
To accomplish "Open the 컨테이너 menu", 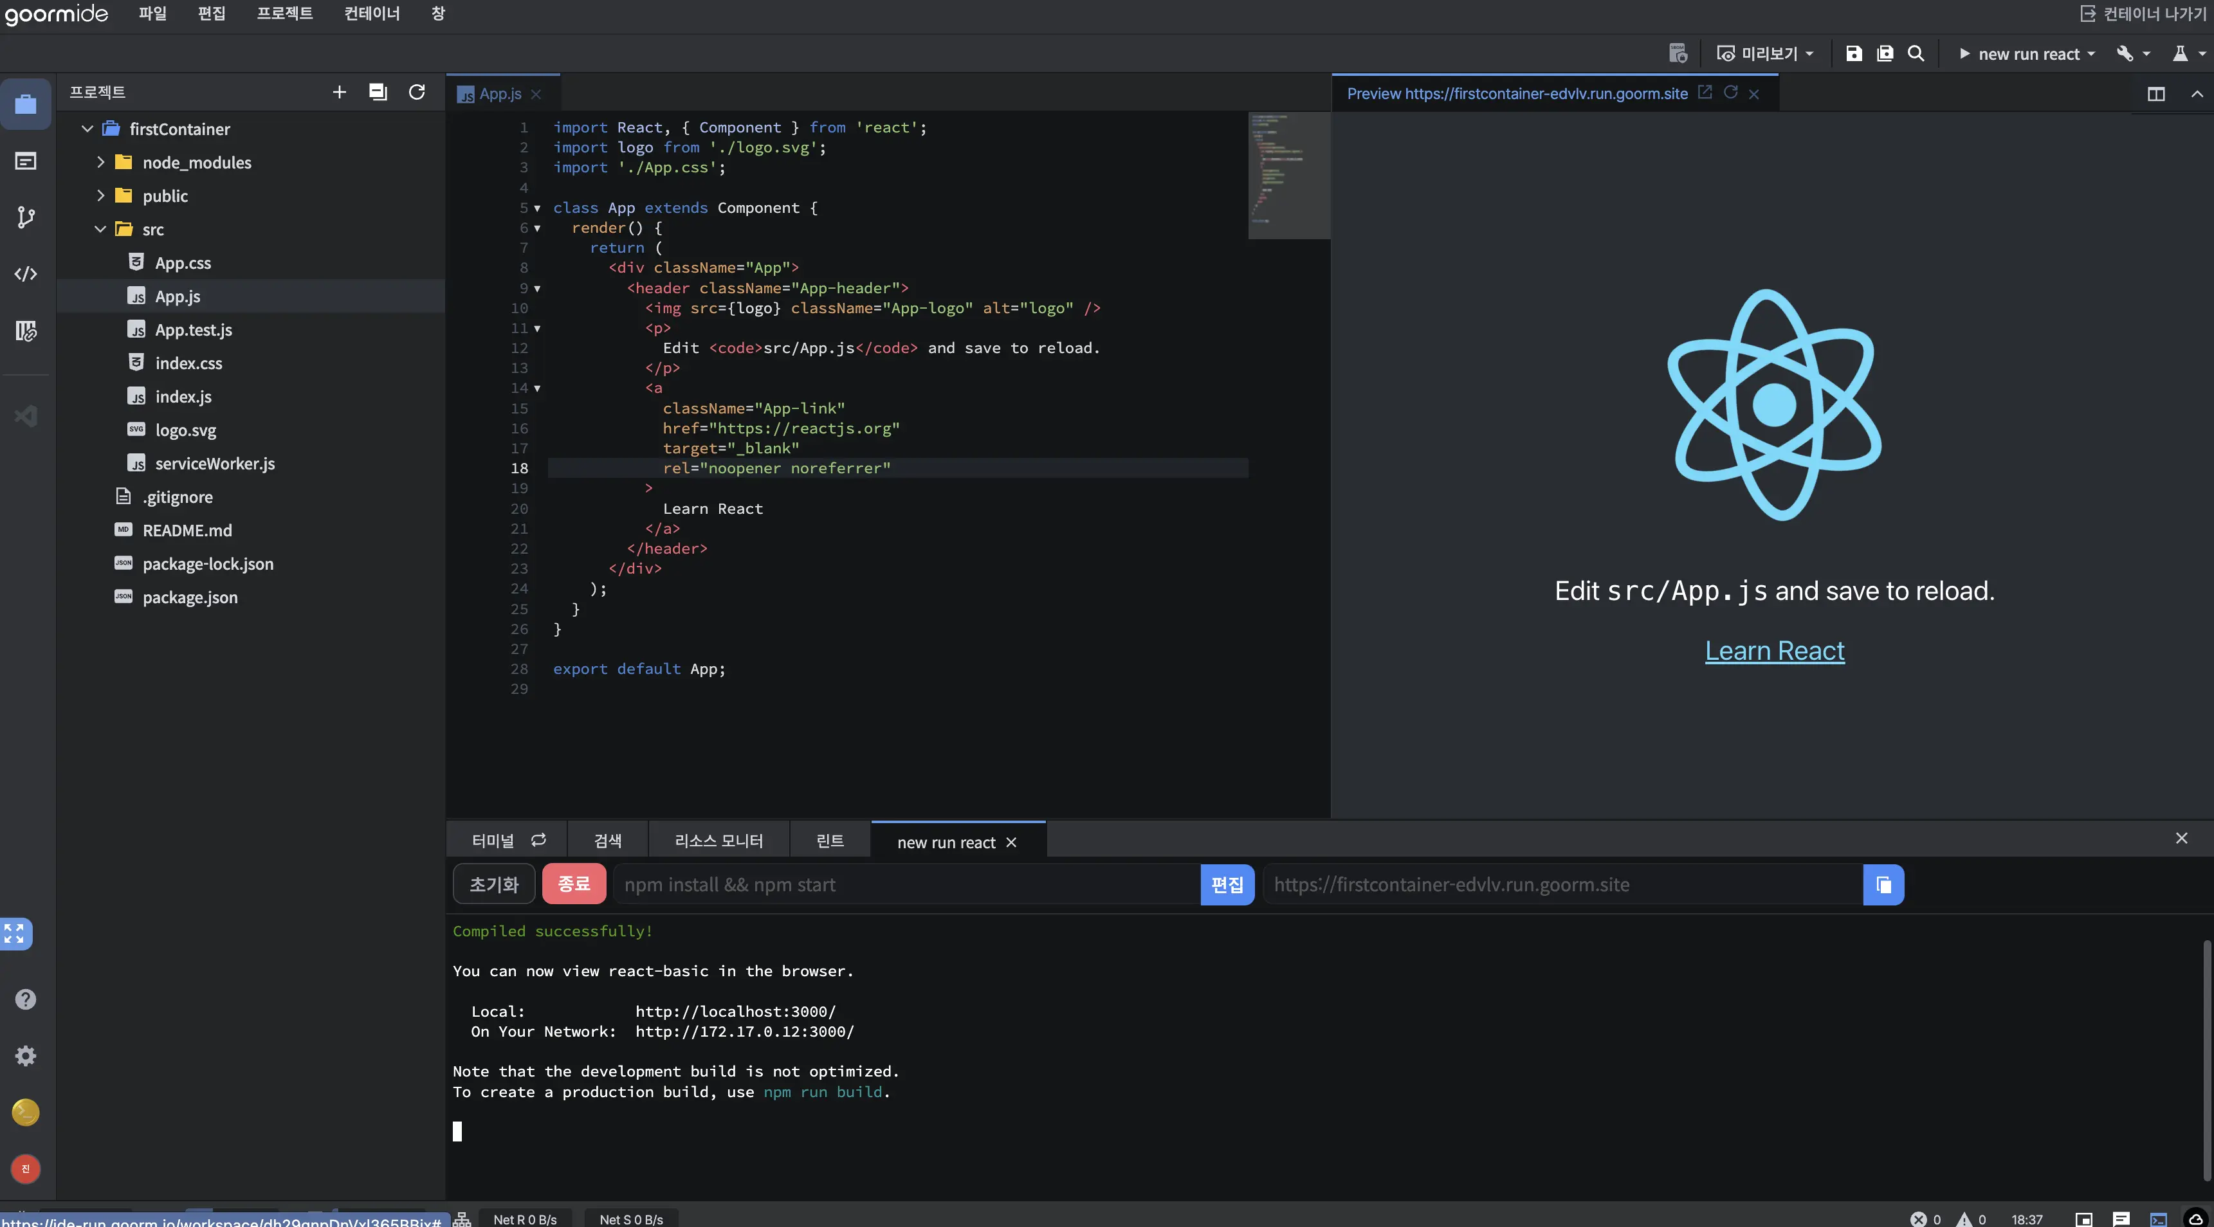I will (x=371, y=14).
